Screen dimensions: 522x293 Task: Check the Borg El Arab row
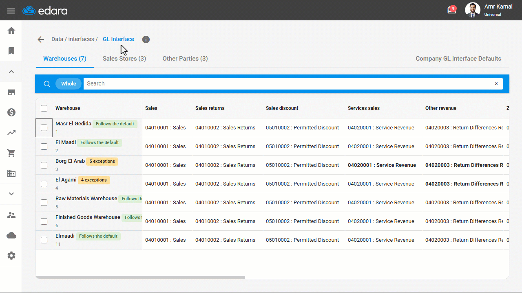(44, 165)
